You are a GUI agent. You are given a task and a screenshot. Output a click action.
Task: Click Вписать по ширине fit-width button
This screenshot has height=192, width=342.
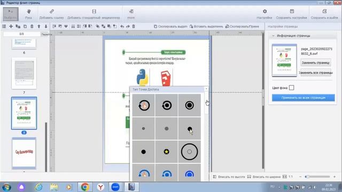coord(264,177)
